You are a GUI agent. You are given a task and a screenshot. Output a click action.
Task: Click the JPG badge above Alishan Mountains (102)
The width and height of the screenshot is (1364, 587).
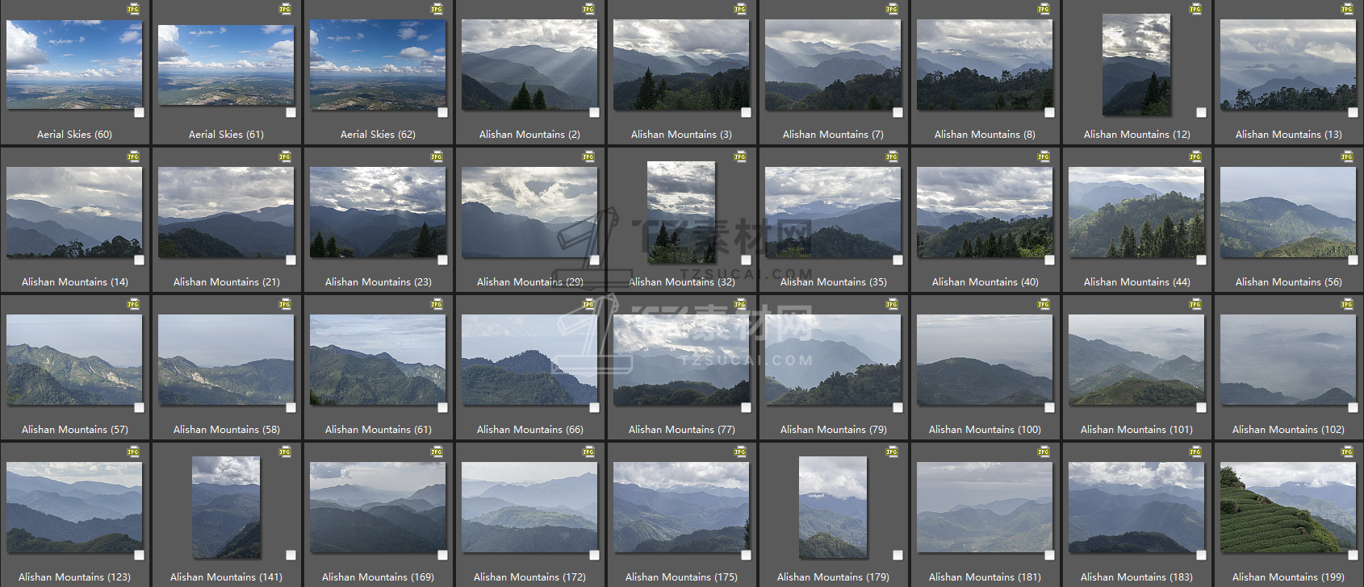1347,305
